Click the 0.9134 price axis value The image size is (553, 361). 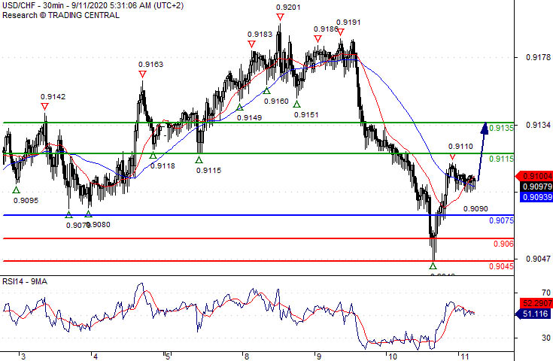pos(538,125)
